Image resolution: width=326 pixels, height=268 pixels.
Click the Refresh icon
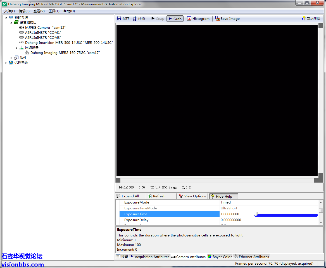click(x=150, y=196)
